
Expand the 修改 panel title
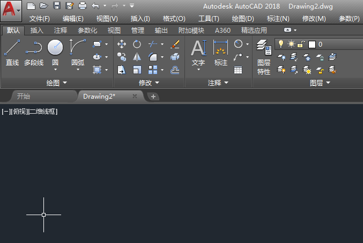[149, 83]
